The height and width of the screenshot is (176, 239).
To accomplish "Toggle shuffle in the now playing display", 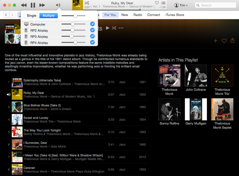I will coord(87,3).
